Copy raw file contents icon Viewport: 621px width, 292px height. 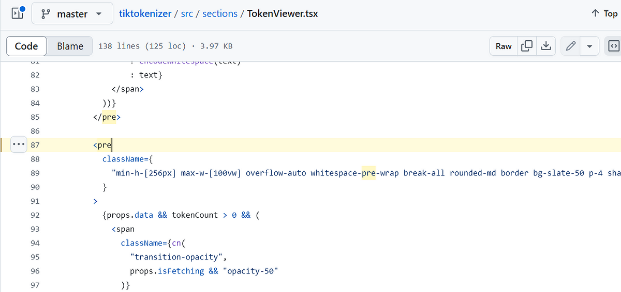527,46
